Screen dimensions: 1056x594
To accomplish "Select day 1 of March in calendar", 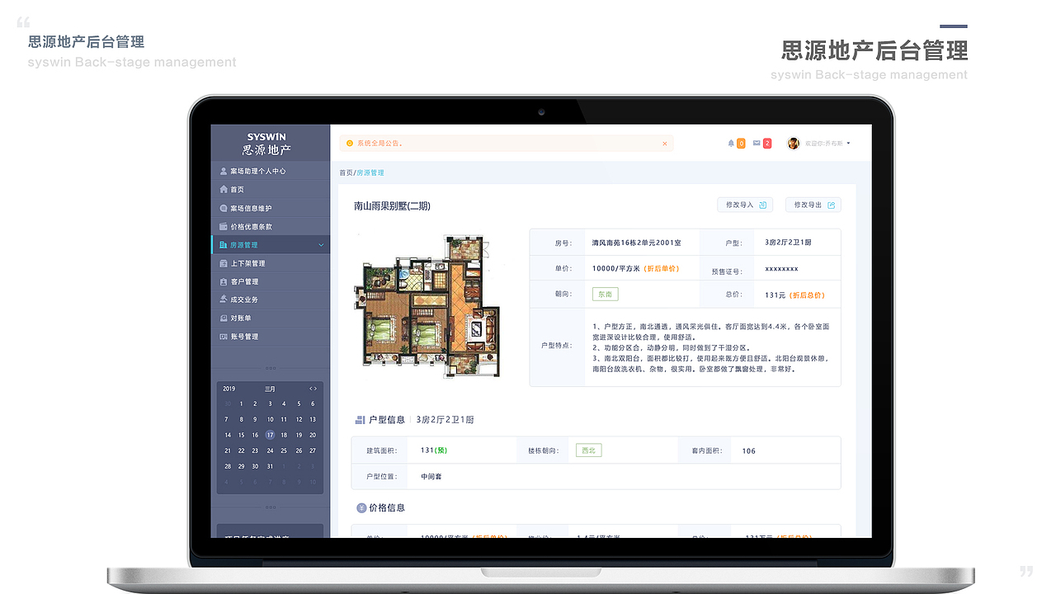I will click(241, 404).
